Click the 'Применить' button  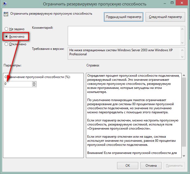point(174,165)
